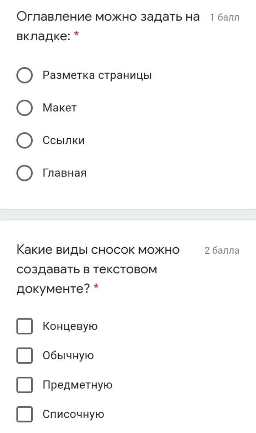Toggle the 'Списочную' checkbox square

coord(25,414)
